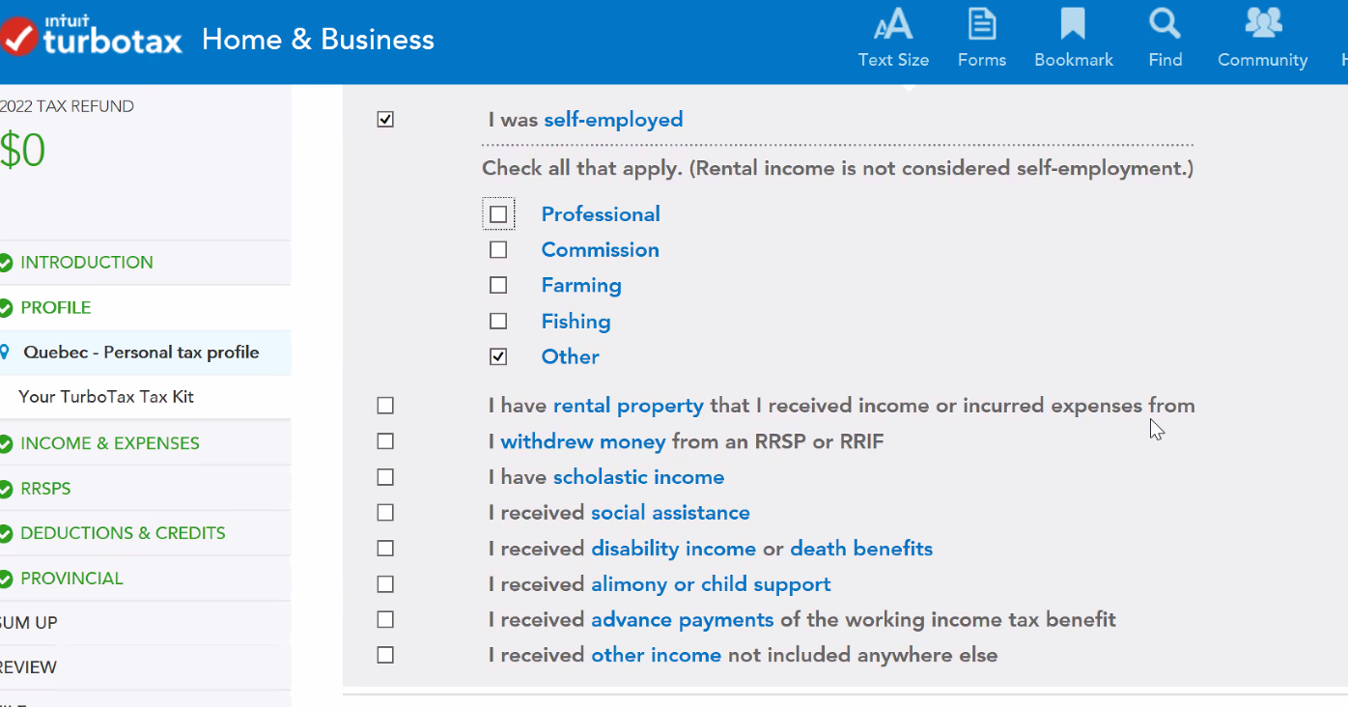The width and height of the screenshot is (1348, 707).
Task: Go to Your TurboTax Tax Kit
Action: coord(106,397)
